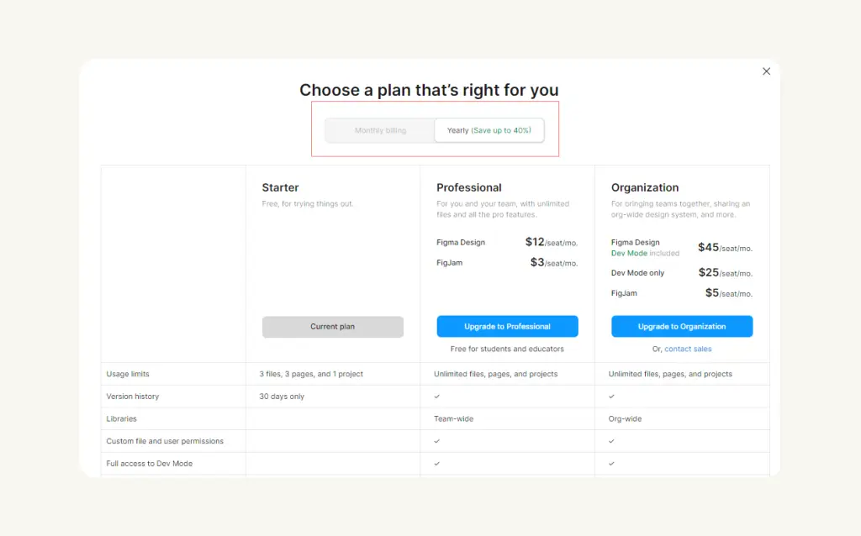The width and height of the screenshot is (861, 536).
Task: Click the Current plan button
Action: click(x=332, y=326)
